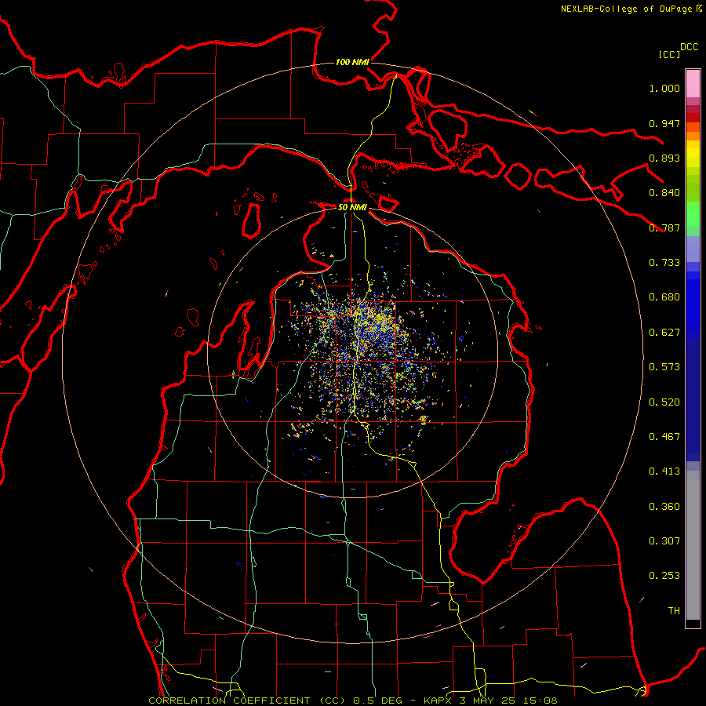Click the [CC] legend label

pos(669,54)
